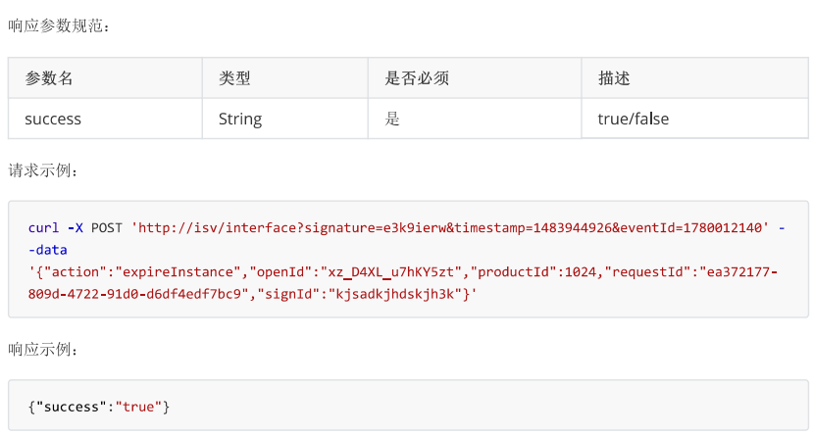Click the expireInstance action value
This screenshot has height=435, width=814.
tap(178, 271)
